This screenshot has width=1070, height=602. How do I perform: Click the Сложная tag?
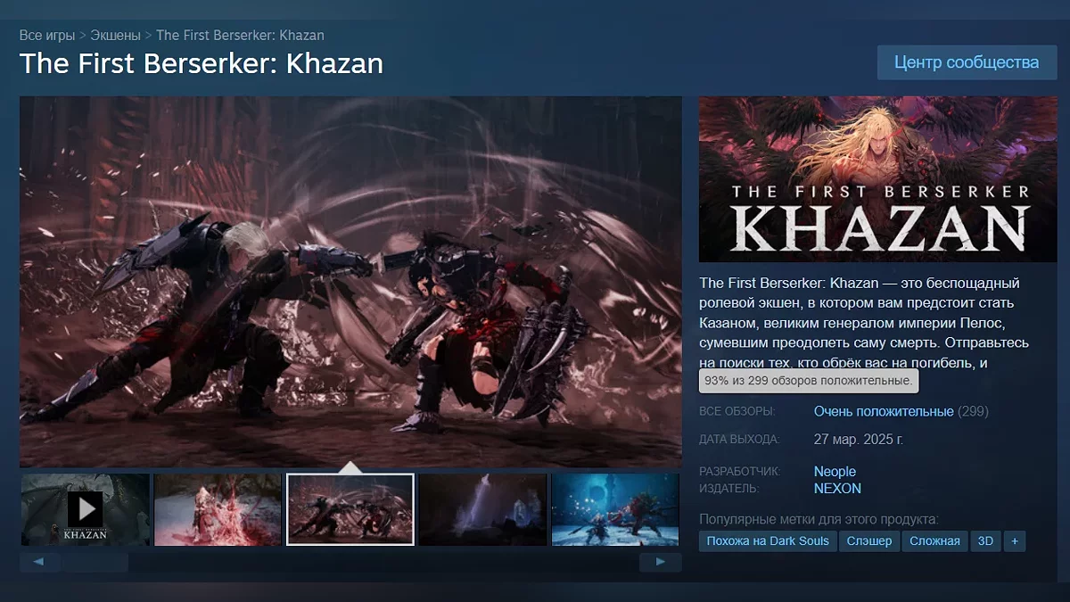pos(935,541)
